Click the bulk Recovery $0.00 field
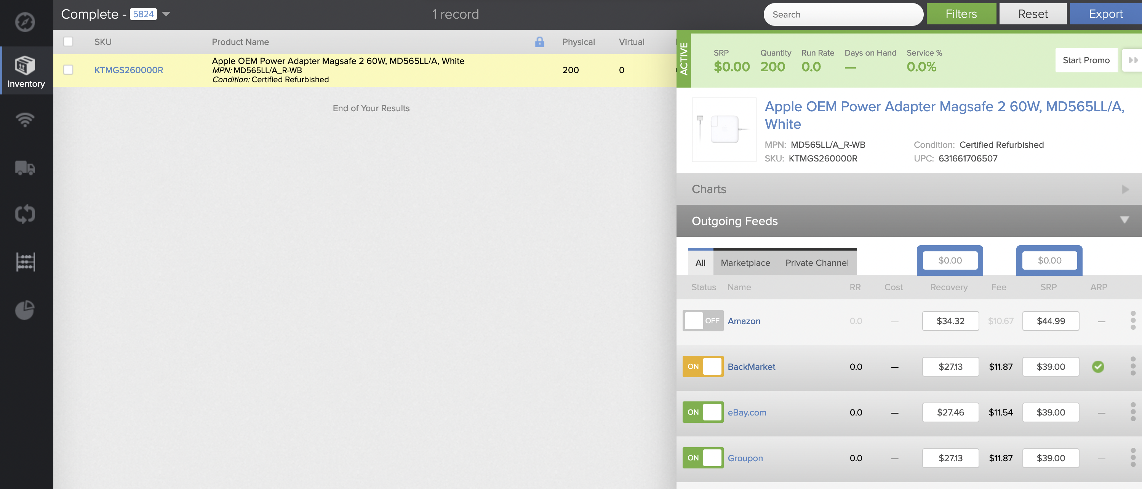Screen dimensions: 1142x489 (950, 260)
